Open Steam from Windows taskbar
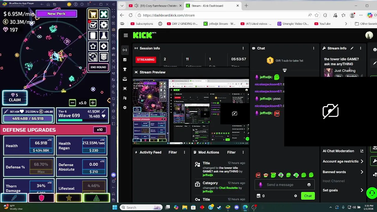The width and height of the screenshot is (377, 212). pyautogui.click(x=219, y=207)
